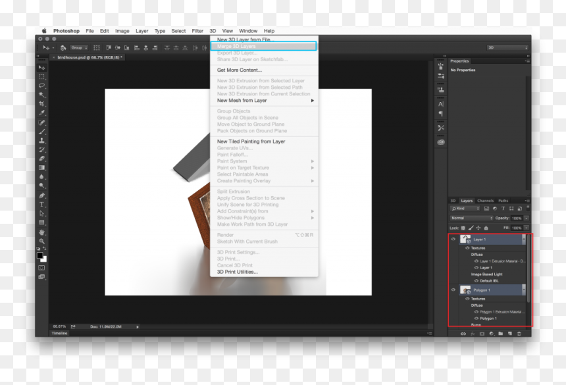Open the Timeline panel tab
566x385 pixels.
coord(59,334)
